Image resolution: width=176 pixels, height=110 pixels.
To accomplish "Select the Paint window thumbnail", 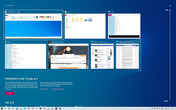I will tap(34, 26).
